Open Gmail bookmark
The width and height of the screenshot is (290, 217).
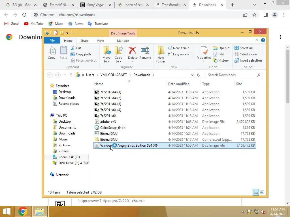click(12, 24)
